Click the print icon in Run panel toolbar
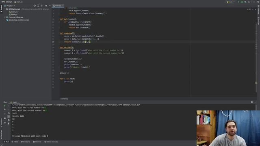260x146 pixels. (x=9, y=120)
